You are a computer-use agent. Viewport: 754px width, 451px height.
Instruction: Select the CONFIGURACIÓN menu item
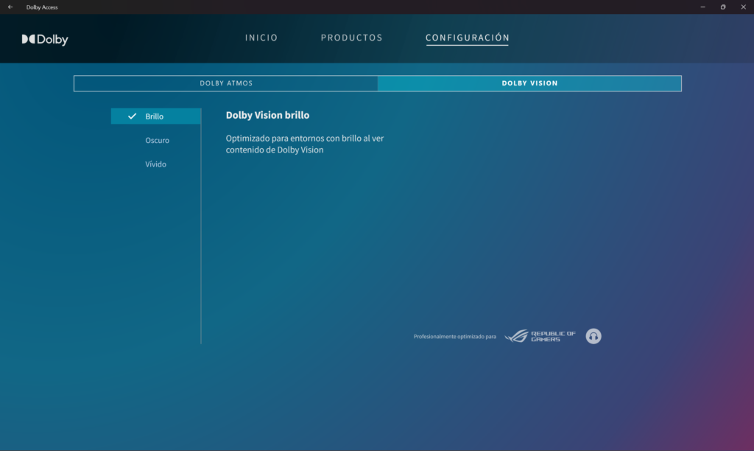[x=467, y=38]
